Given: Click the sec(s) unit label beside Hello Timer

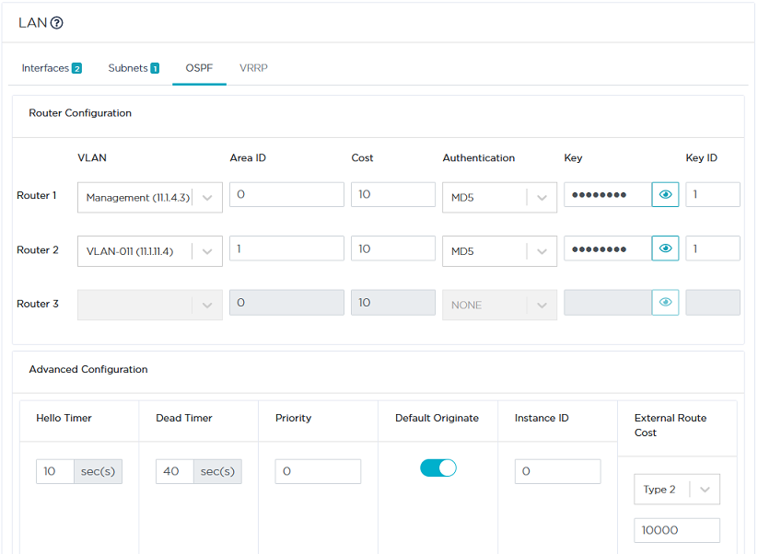Looking at the screenshot, I should coord(99,470).
